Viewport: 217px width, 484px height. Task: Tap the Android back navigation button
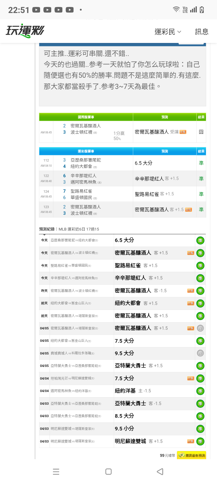(160, 472)
